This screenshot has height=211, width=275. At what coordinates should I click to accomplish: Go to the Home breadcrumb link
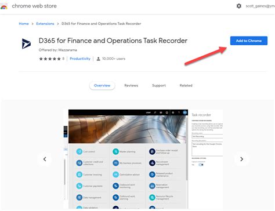point(24,24)
